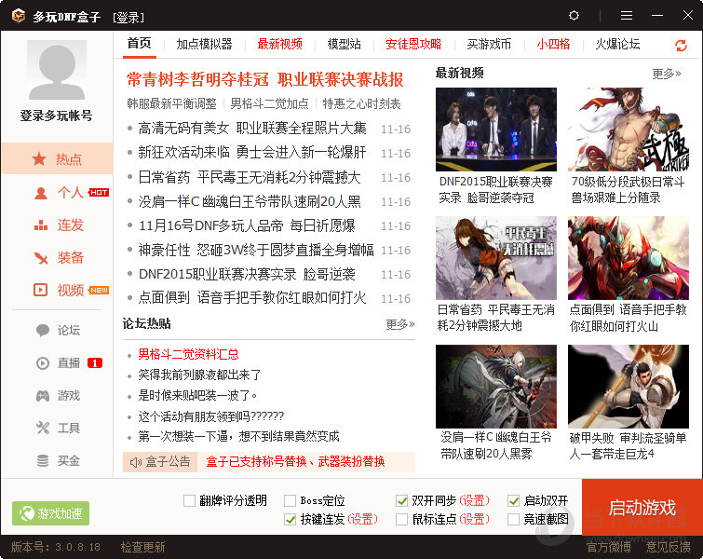Open 日常省药 平民毒王无消 video thumbnail
Viewport: 703px width, 559px height.
[x=496, y=258]
